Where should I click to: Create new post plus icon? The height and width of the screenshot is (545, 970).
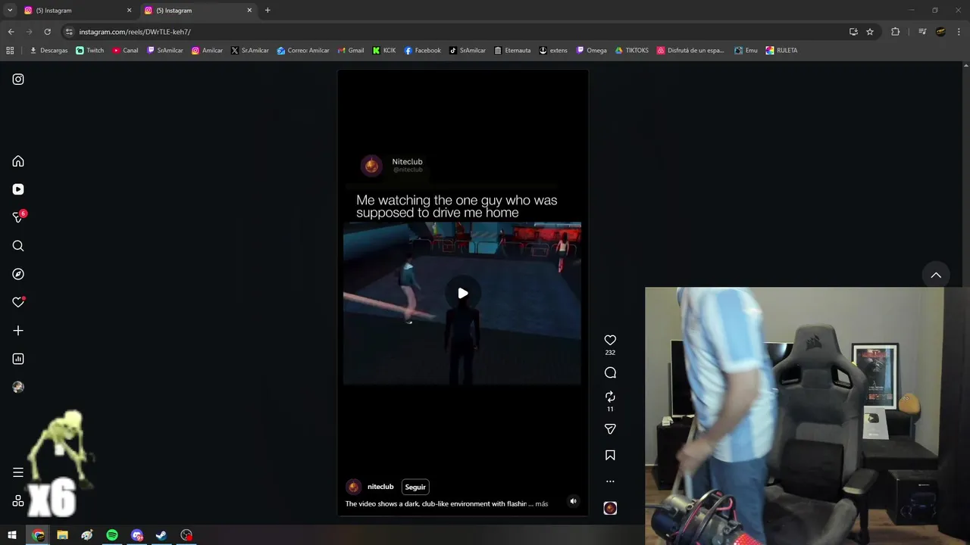click(18, 331)
